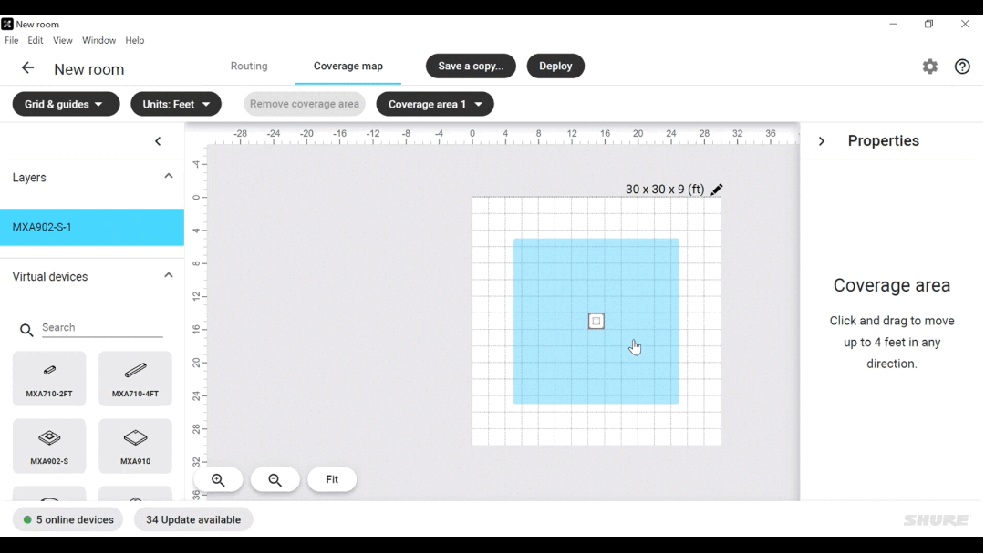Open the Help menu
The width and height of the screenshot is (985, 554).
pyautogui.click(x=134, y=40)
